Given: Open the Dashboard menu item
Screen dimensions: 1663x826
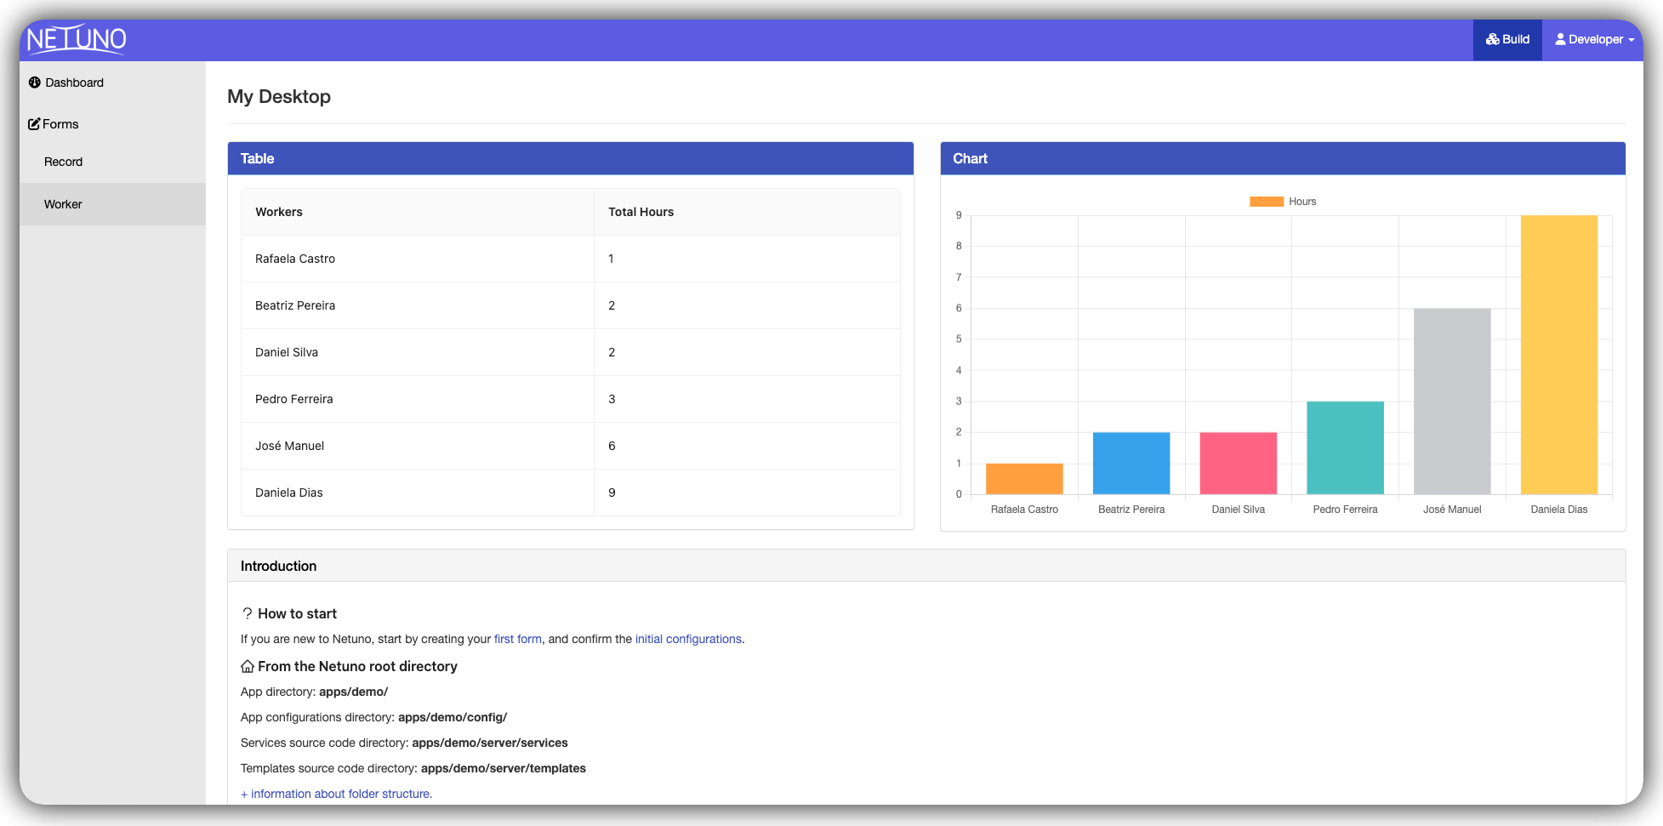Looking at the screenshot, I should [74, 83].
